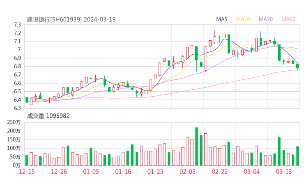Screen dimensions: 304x181
Task: Click the 6.5 price axis label
Action: tap(17, 91)
